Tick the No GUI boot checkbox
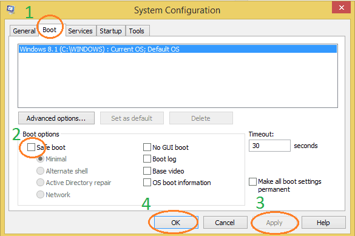This screenshot has height=236, width=355. [147, 147]
